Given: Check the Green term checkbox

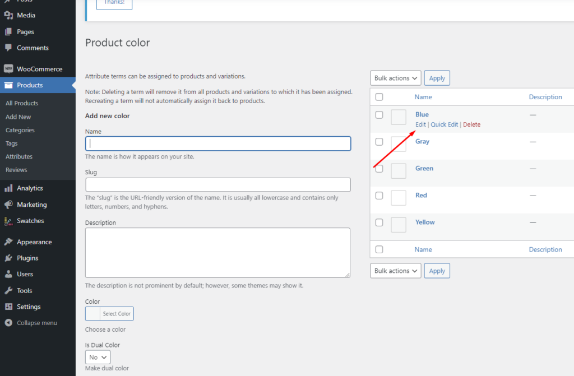Looking at the screenshot, I should [379, 169].
